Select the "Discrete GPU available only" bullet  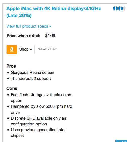point(39,121)
